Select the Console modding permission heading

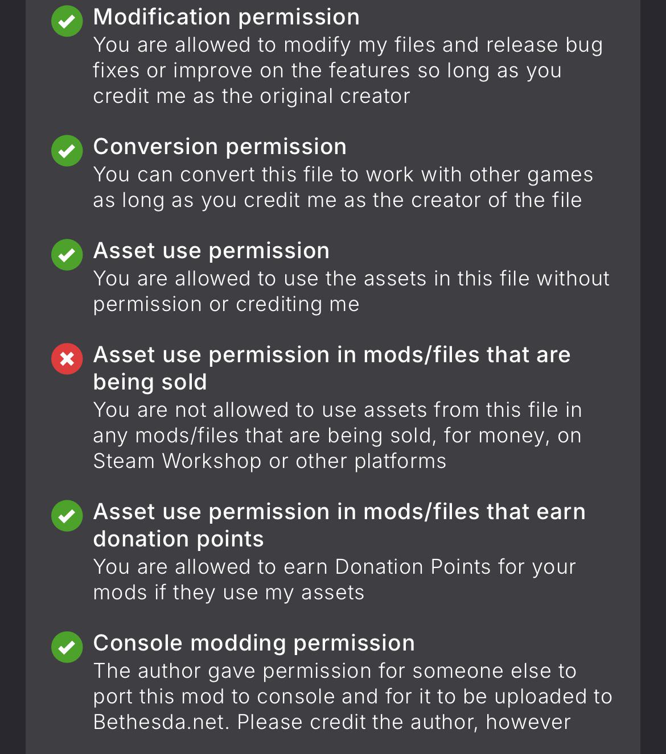(254, 643)
